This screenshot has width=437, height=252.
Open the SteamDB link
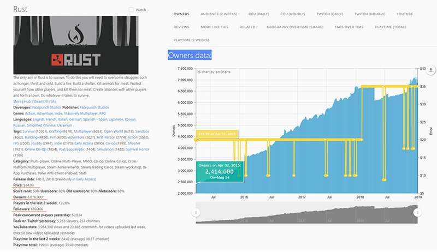[x=40, y=101]
